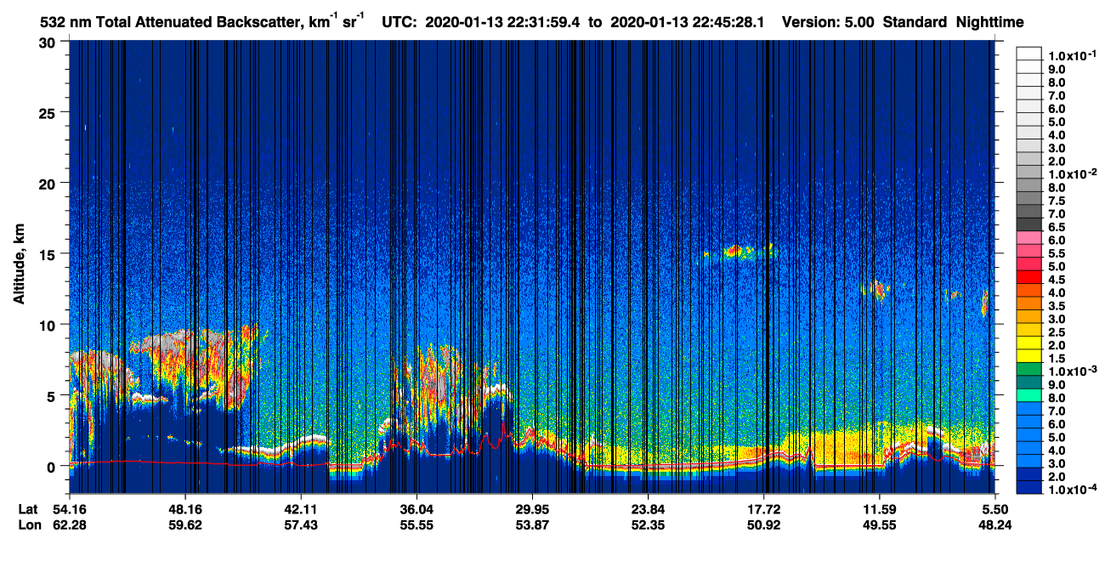Click the 'Lat' row label
This screenshot has width=1105, height=567.
(27, 509)
